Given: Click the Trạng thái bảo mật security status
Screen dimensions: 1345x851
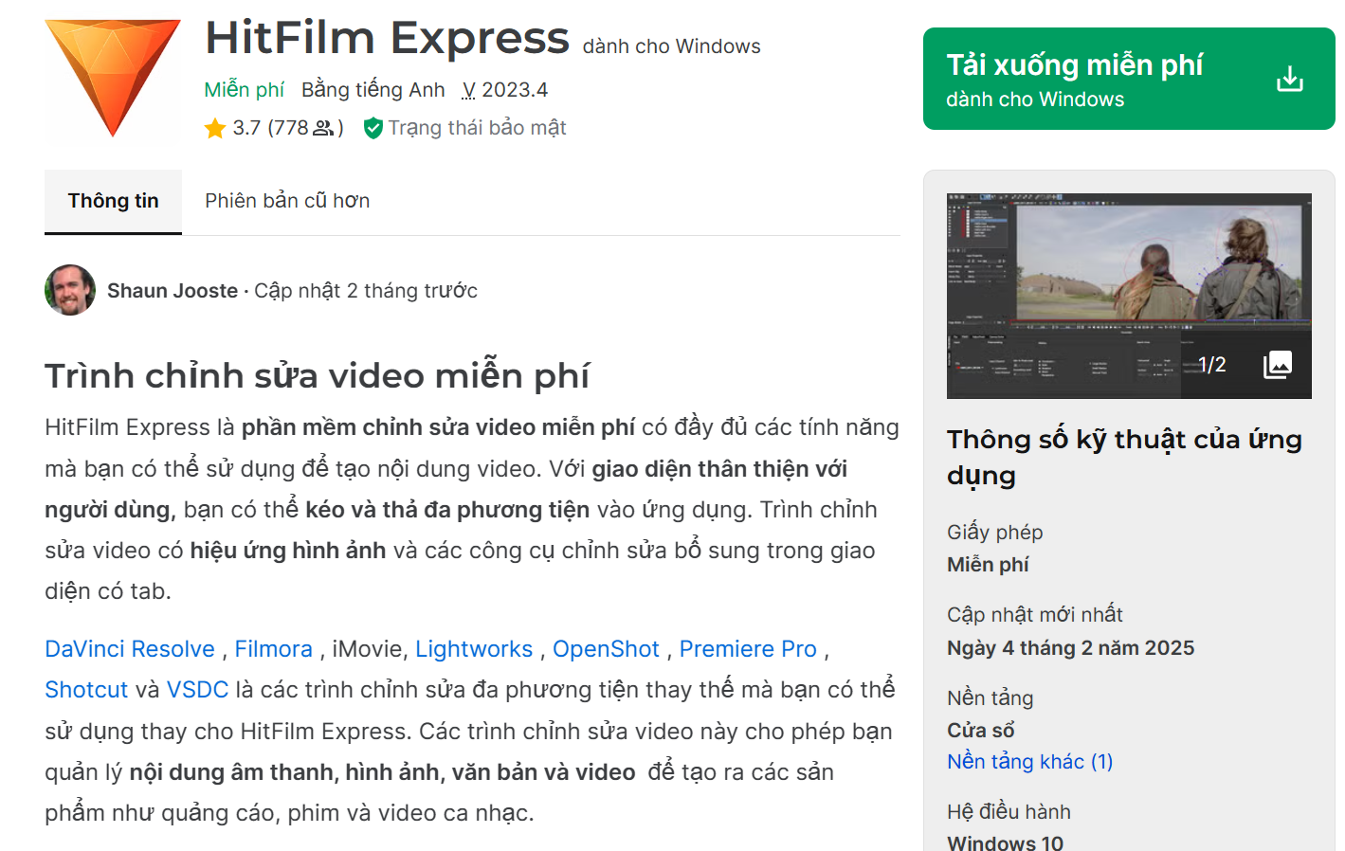Looking at the screenshot, I should (477, 128).
